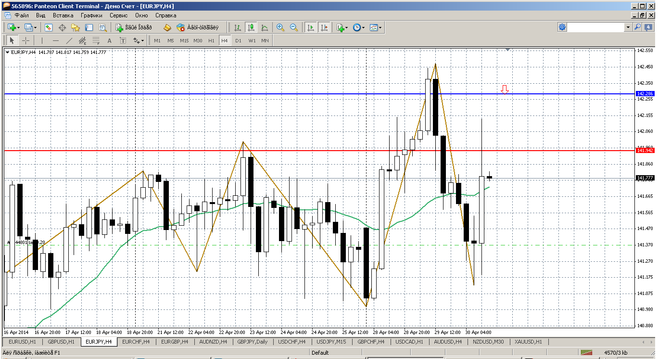The width and height of the screenshot is (658, 359).
Task: Switch chart to candlestick mode
Action: (x=251, y=28)
